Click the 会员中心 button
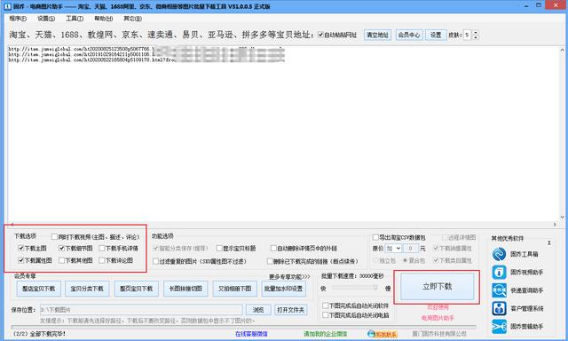 point(409,35)
